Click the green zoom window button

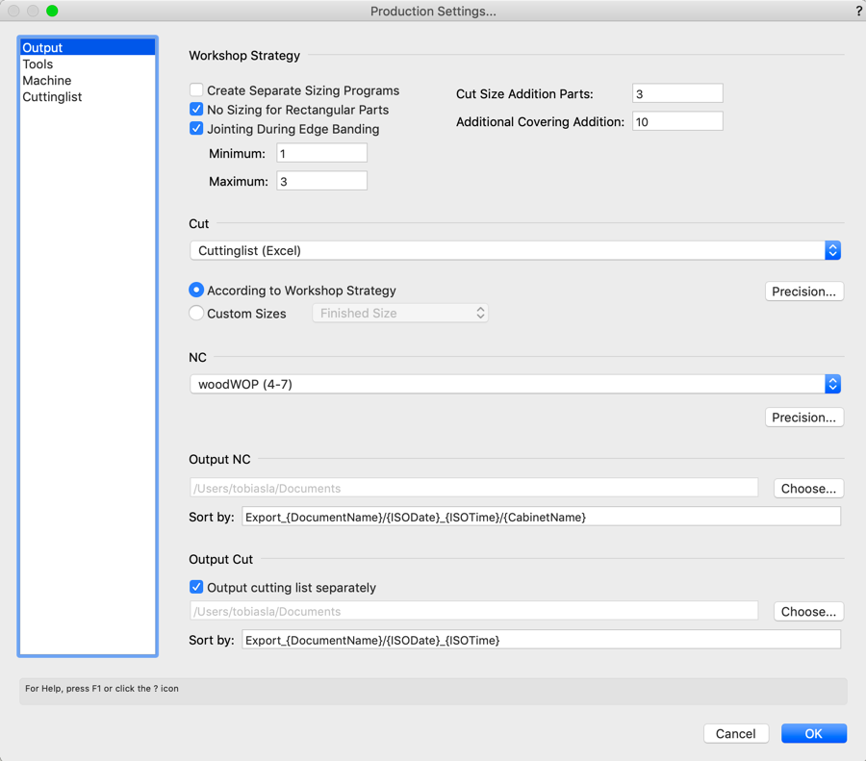[52, 11]
